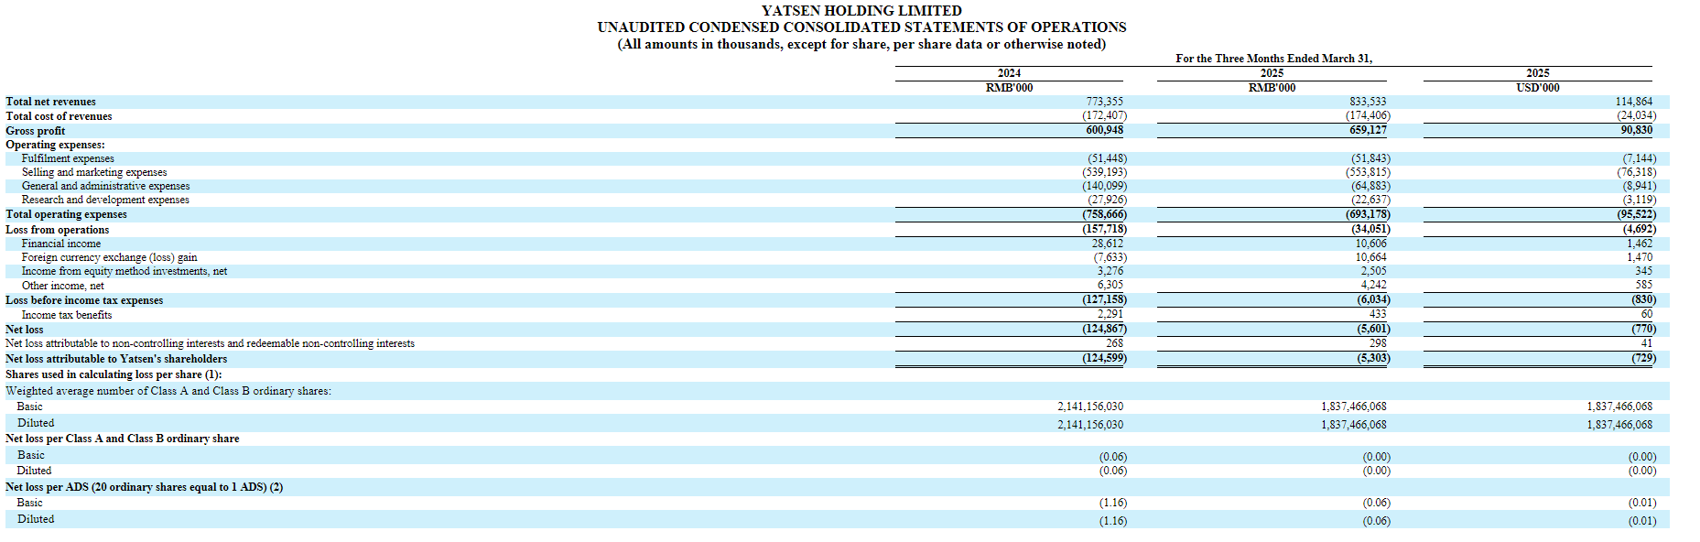
Task: Click the 600,948 gross profit value
Action: coord(1104,130)
